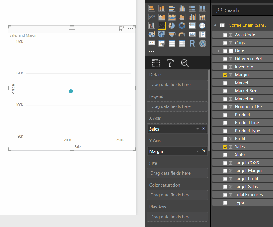Click the Size drop field area
The height and width of the screenshot is (227, 273).
[177, 173]
